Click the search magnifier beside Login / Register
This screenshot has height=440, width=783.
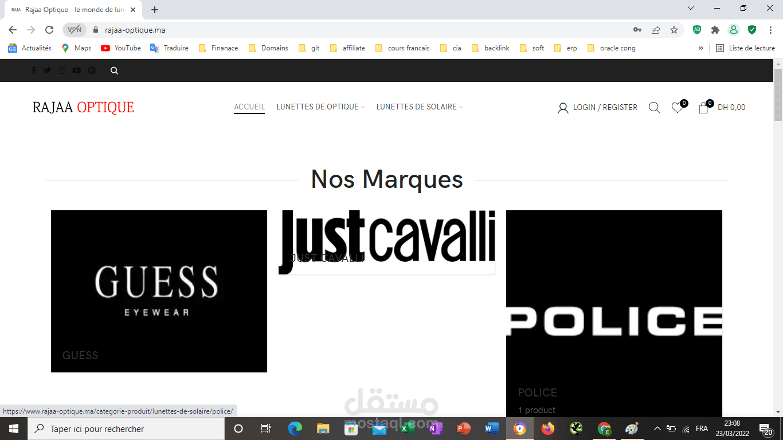coord(654,107)
